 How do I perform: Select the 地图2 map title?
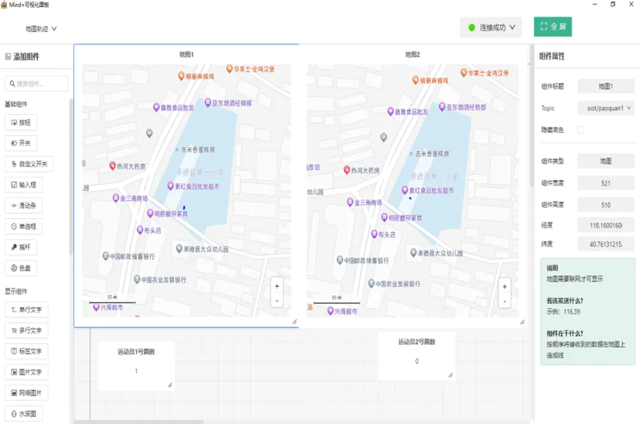pyautogui.click(x=412, y=55)
